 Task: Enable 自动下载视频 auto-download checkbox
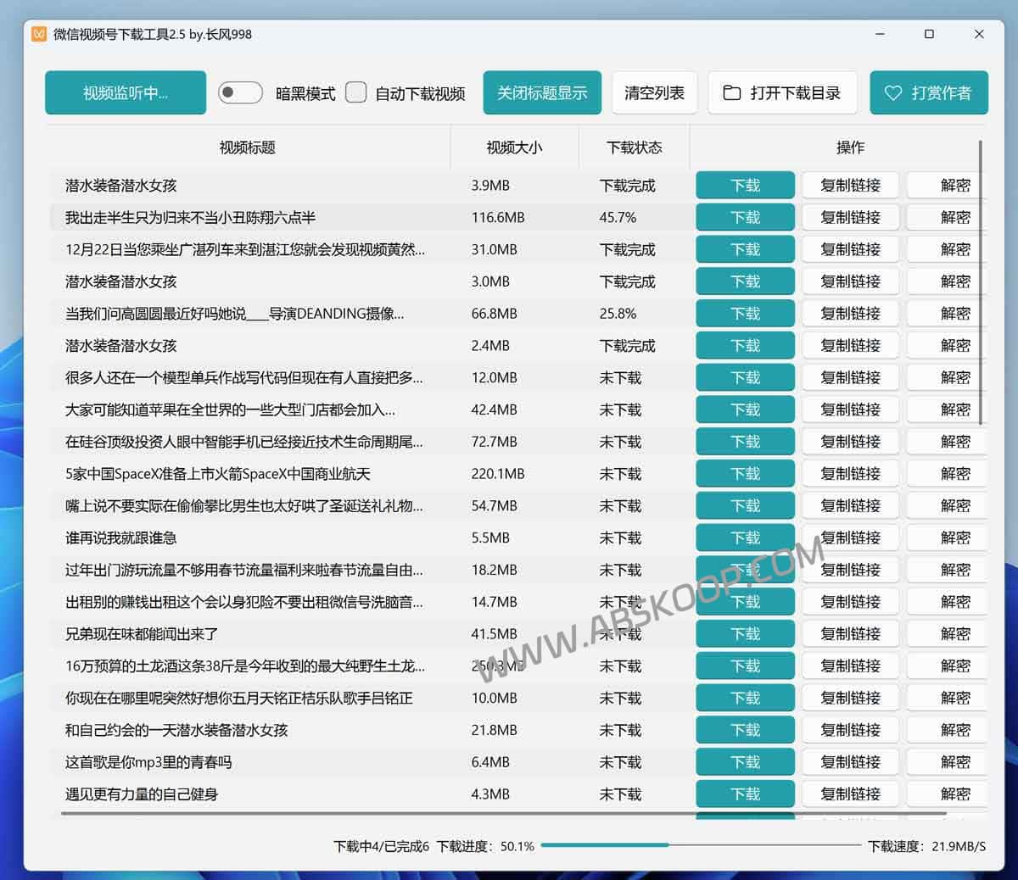pos(355,93)
